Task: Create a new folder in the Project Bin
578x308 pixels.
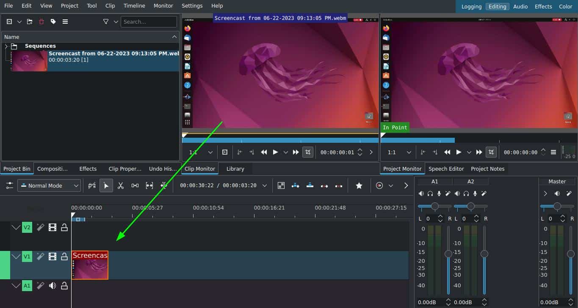Action: pos(29,22)
